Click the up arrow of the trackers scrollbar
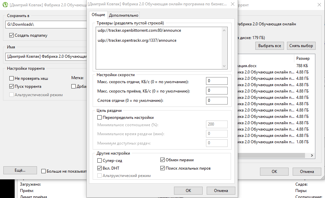The height and width of the screenshot is (198, 325). 224,31
